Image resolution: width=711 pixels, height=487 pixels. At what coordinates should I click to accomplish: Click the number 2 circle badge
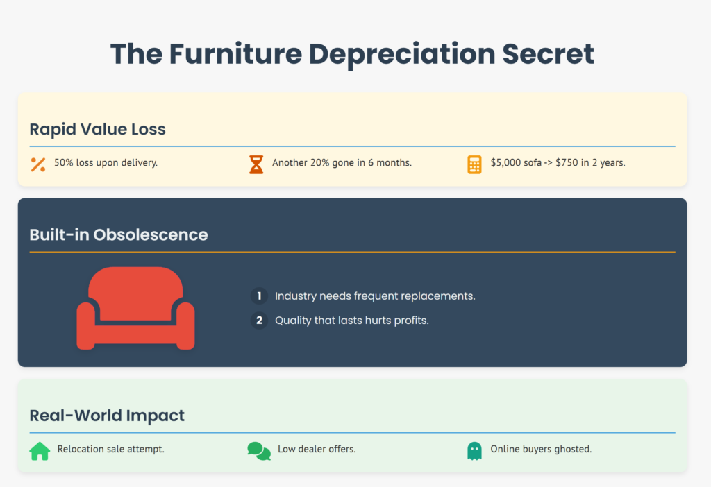(x=259, y=321)
